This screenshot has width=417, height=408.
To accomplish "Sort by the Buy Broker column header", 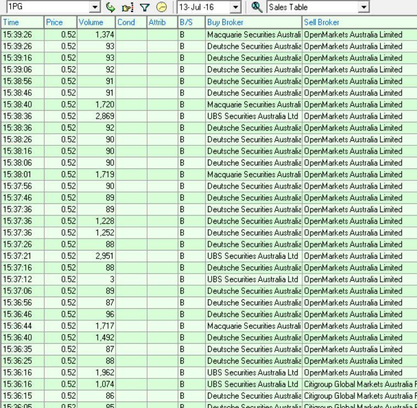I will [253, 22].
